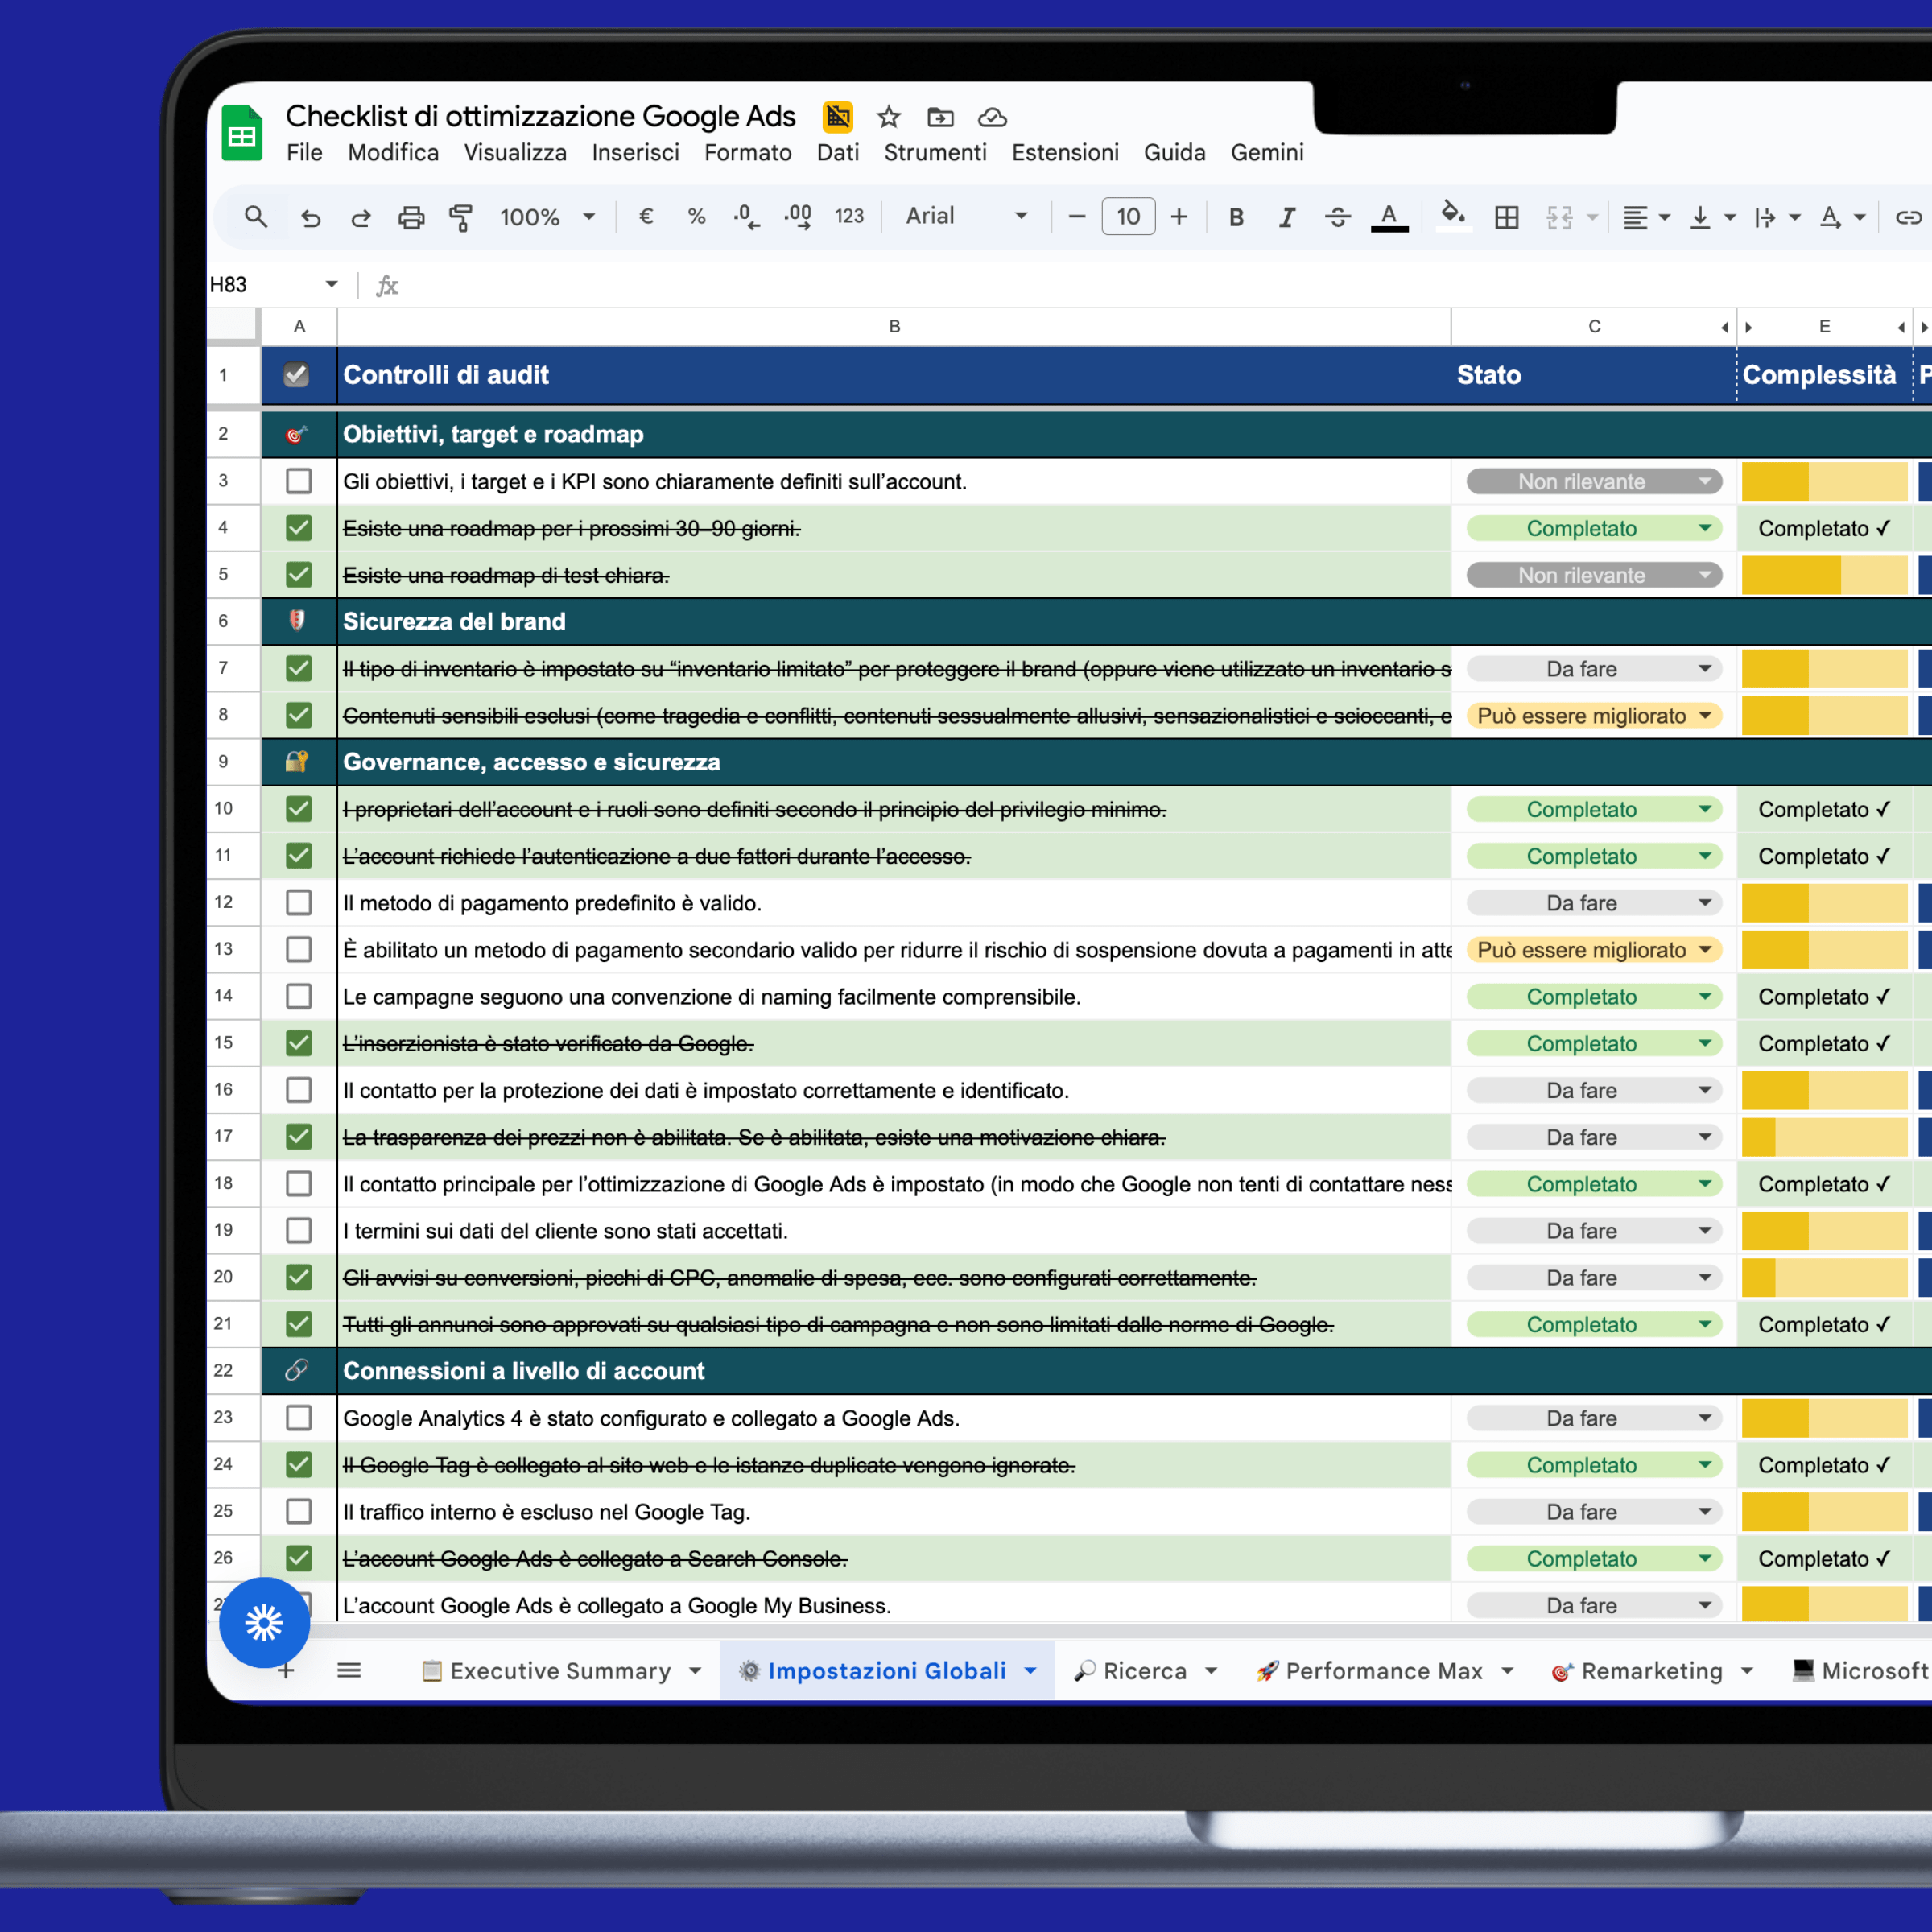
Task: Open the borders tool
Action: click(1507, 216)
